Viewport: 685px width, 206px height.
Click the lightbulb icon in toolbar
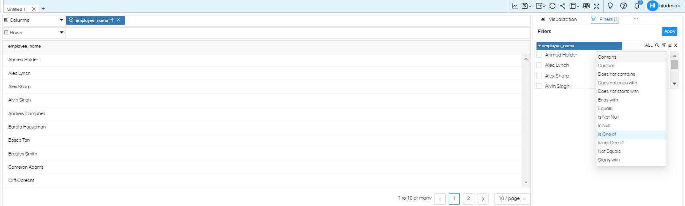tap(610, 6)
